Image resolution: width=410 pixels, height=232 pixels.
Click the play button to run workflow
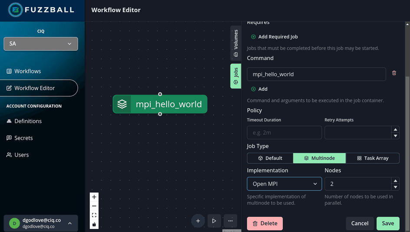tap(214, 221)
